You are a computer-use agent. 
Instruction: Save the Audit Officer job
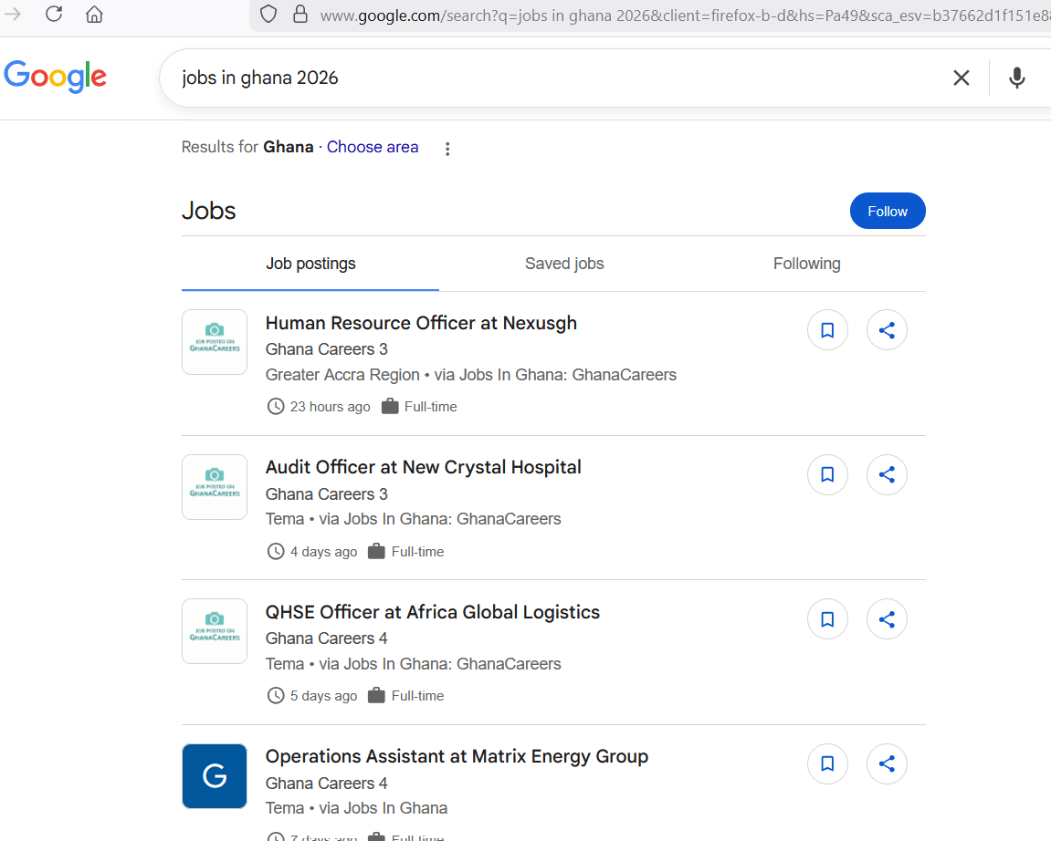827,474
